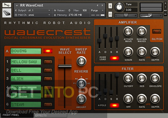This screenshot has width=168, height=118.
Task: Open the MELLOW SAW wave 1 selector
Action: click(x=26, y=62)
